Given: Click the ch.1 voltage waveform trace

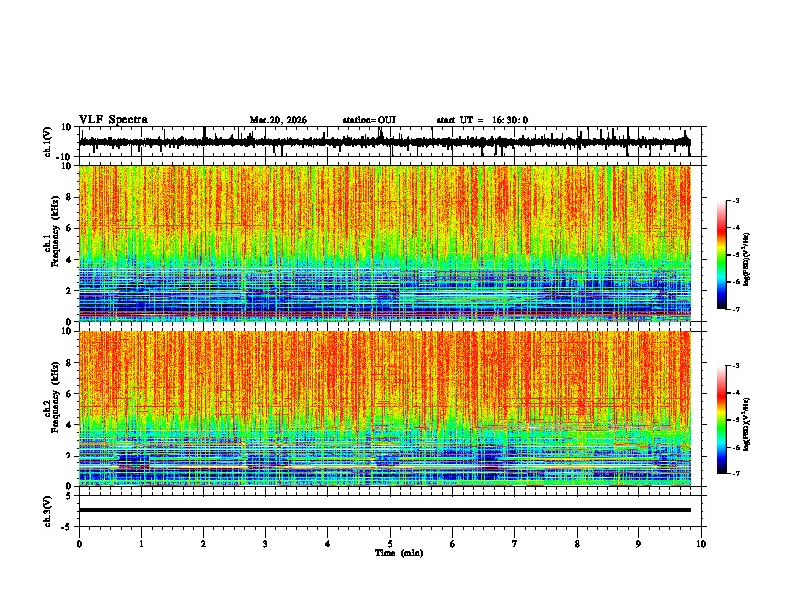Looking at the screenshot, I should (384, 142).
